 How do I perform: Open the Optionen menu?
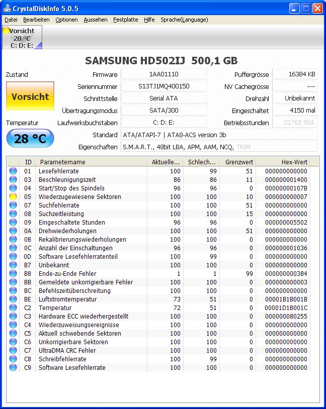point(66,20)
